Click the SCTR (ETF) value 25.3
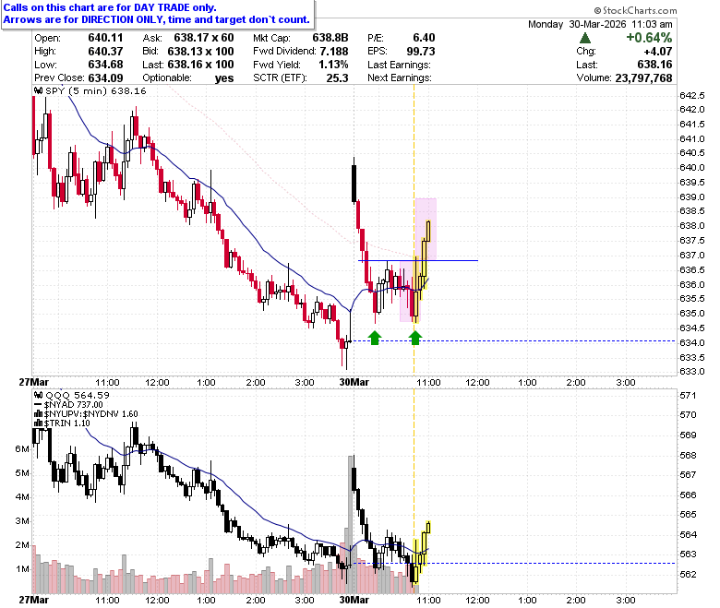This screenshot has height=608, width=720. (337, 78)
